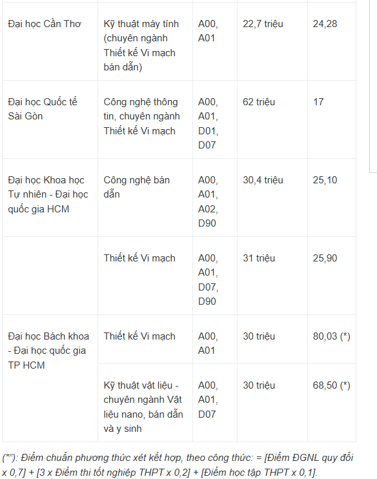Click the 80,03 (*) score cell
Image resolution: width=377 pixels, height=479 pixels.
[x=331, y=339]
